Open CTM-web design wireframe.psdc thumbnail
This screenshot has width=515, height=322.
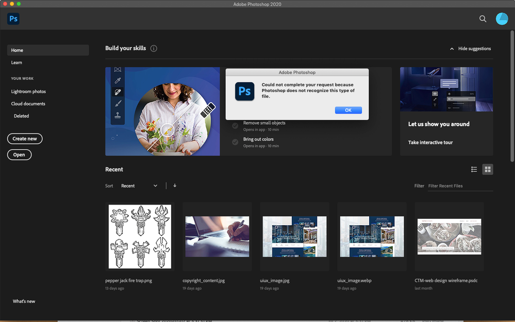[450, 236]
